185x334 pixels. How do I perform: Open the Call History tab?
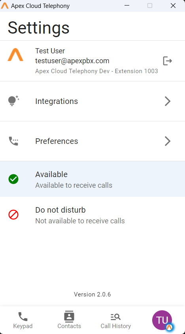[x=116, y=320]
